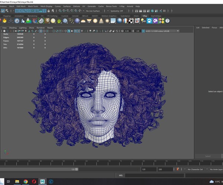Click the gamma icon beside 1.00
Image resolution: width=223 pixels, height=185 pixels.
(133, 31)
